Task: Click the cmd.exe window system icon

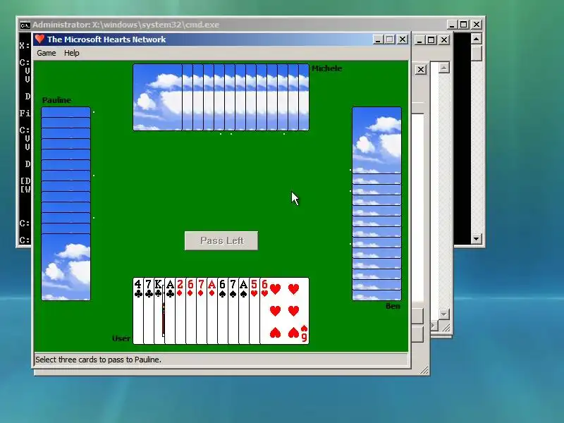Action: click(x=25, y=25)
